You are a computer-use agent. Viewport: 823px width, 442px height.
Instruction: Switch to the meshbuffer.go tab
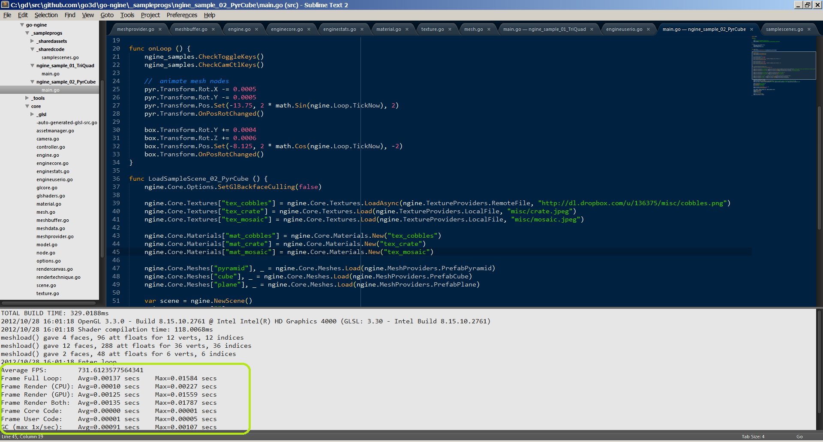pyautogui.click(x=191, y=30)
